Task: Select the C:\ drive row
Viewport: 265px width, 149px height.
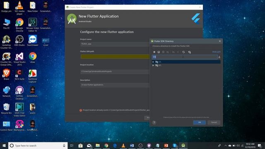Action: pos(186,62)
